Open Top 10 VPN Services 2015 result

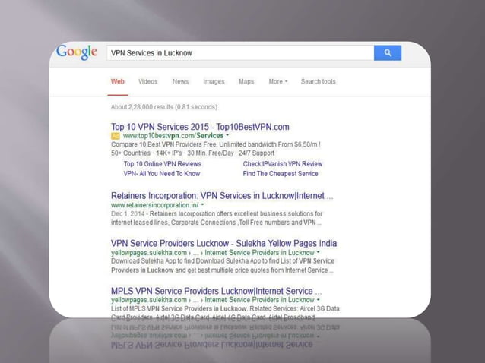point(200,127)
